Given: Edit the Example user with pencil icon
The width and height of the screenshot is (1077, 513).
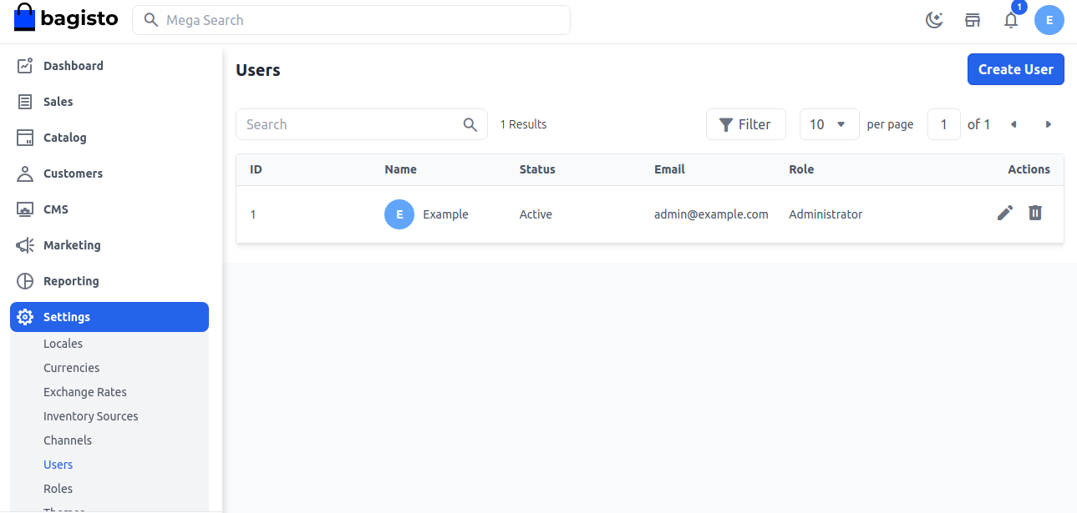Looking at the screenshot, I should point(1005,213).
